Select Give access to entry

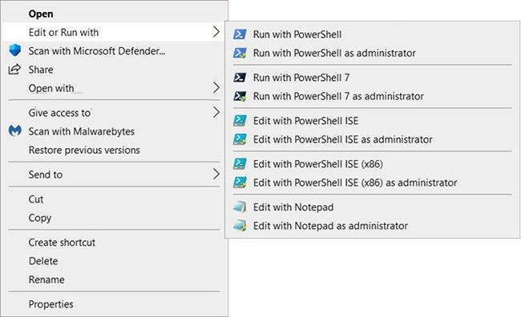pyautogui.click(x=115, y=113)
